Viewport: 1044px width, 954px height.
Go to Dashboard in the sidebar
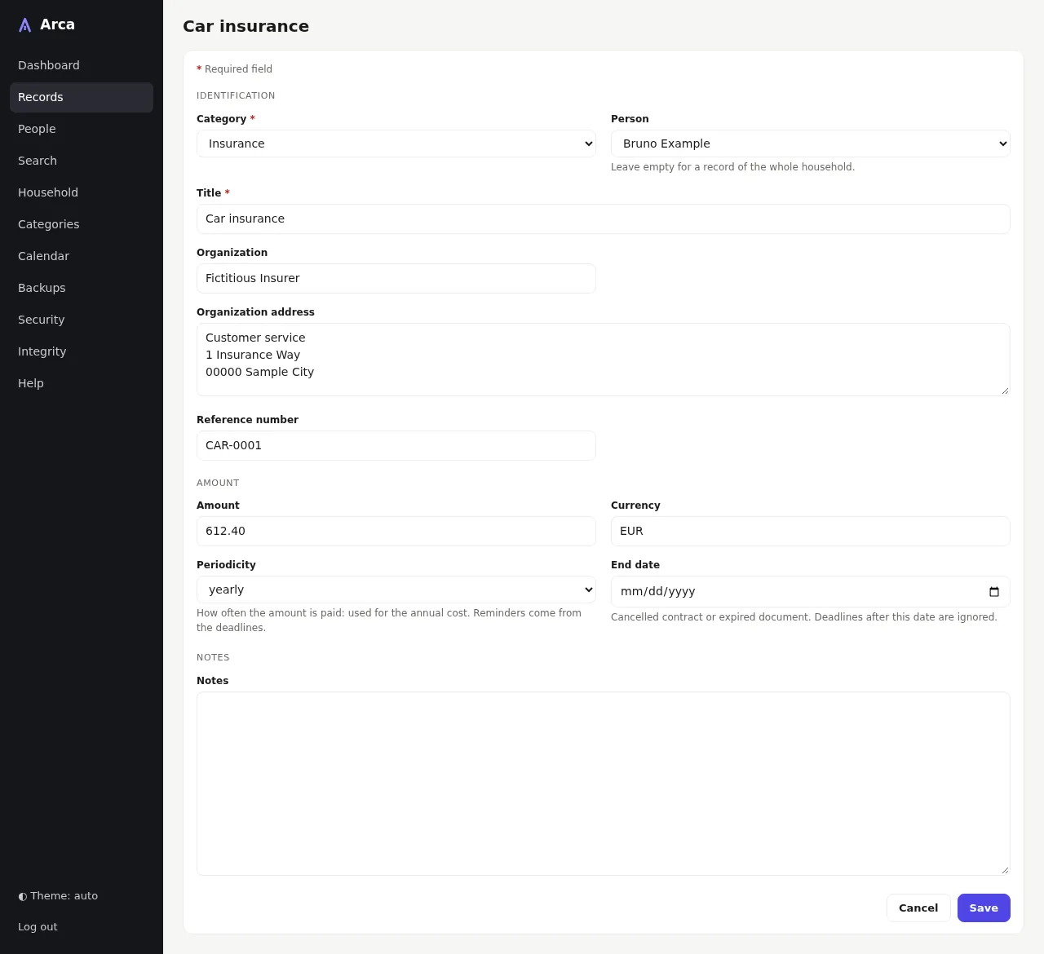click(x=82, y=65)
